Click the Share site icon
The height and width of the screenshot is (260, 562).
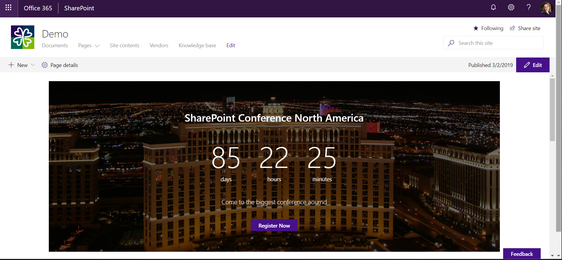(513, 28)
